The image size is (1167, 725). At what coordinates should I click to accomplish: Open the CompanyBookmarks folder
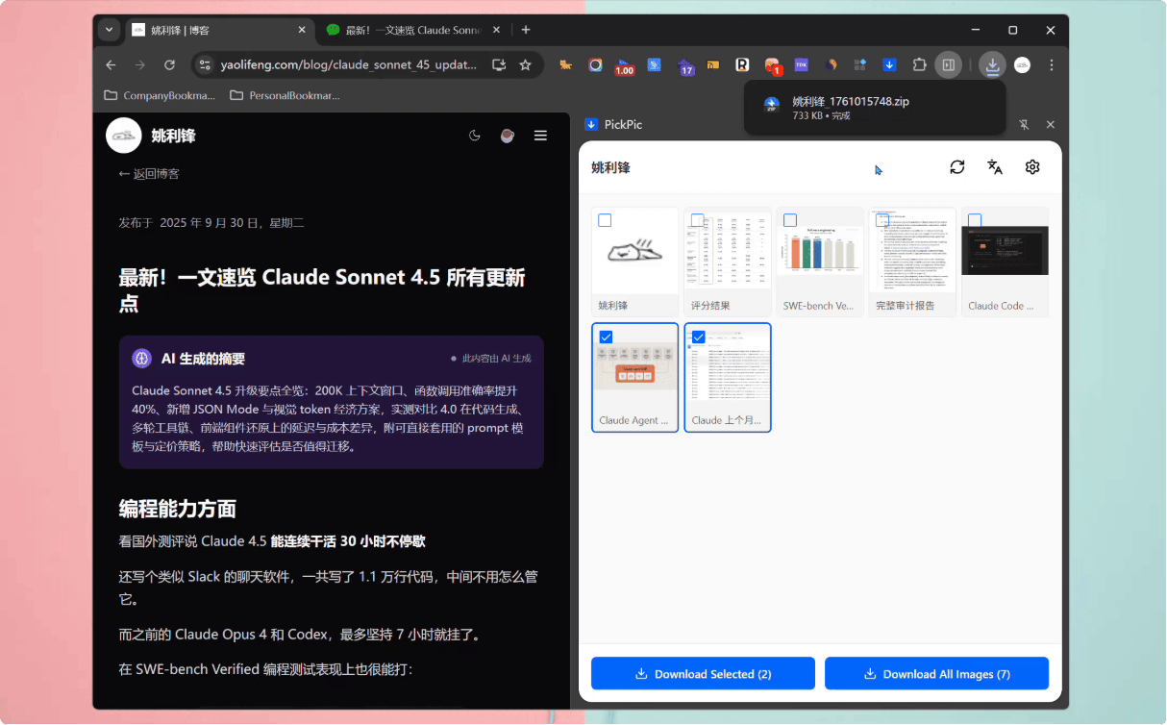pyautogui.click(x=160, y=95)
